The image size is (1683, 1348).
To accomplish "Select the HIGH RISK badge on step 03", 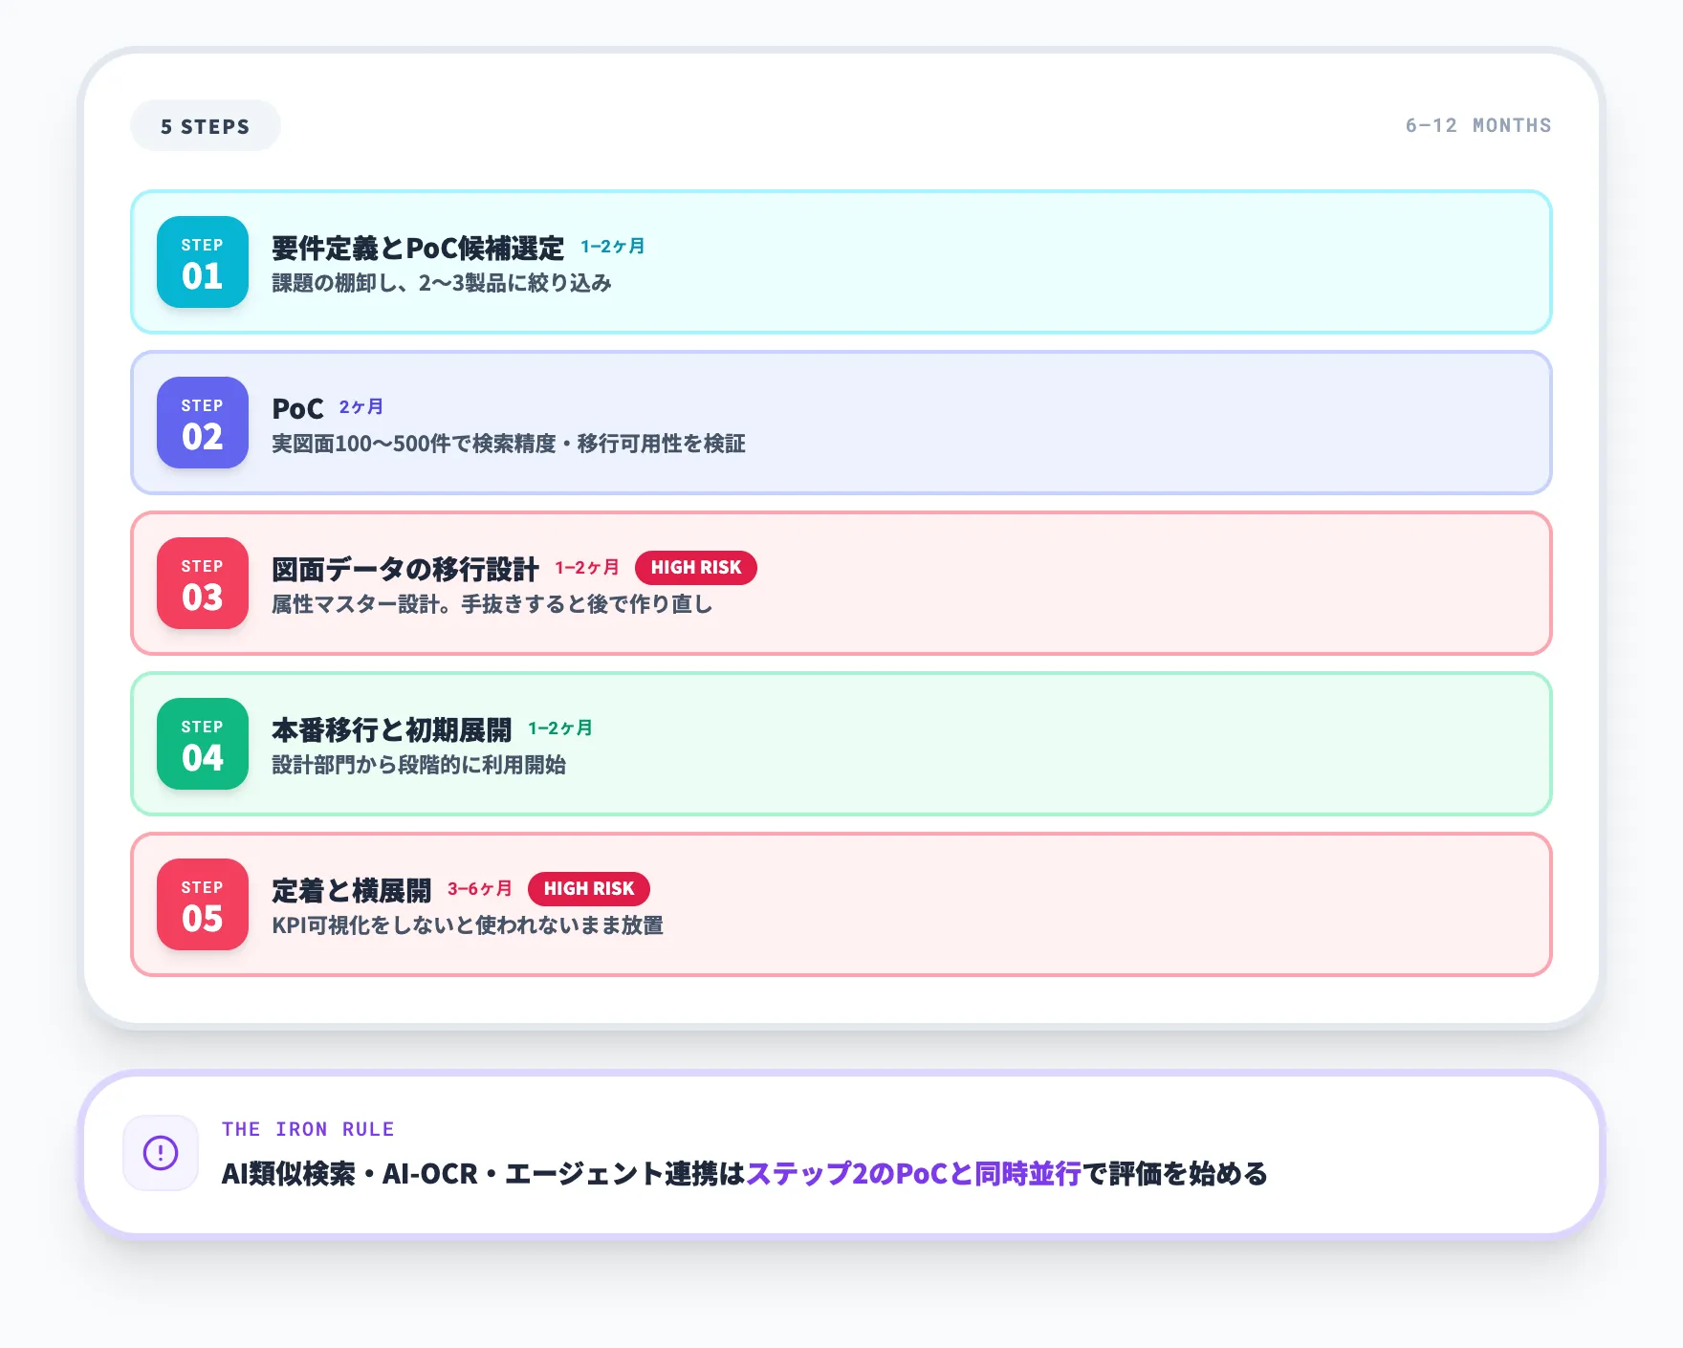I will point(696,568).
